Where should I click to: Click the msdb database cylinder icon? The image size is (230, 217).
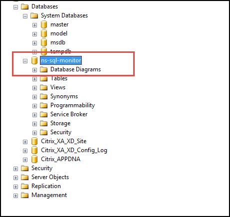click(x=44, y=42)
